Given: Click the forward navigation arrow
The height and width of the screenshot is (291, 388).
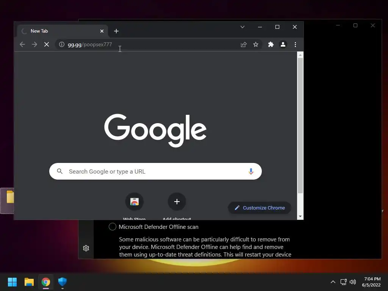Looking at the screenshot, I should point(34,45).
